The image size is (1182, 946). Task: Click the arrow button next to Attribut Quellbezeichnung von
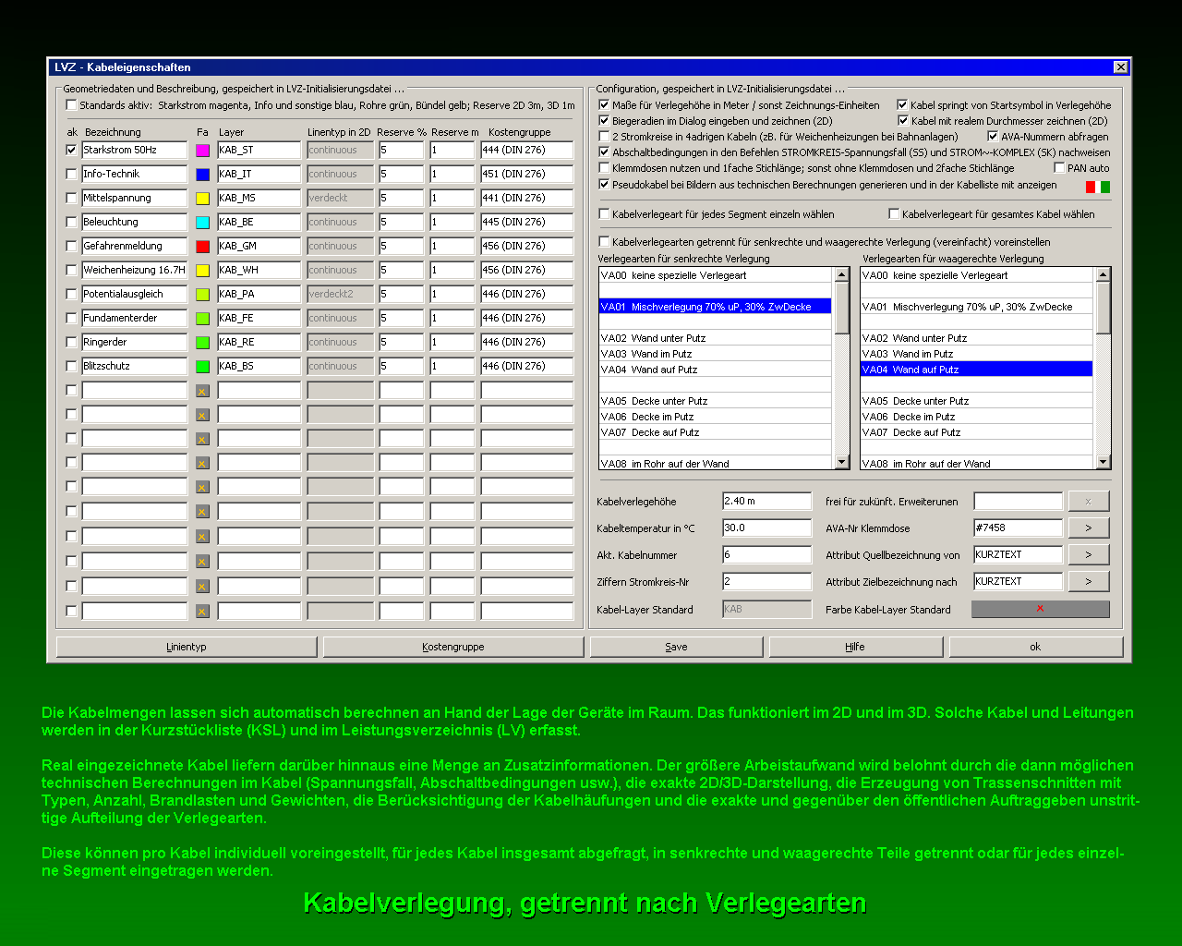tap(1088, 554)
